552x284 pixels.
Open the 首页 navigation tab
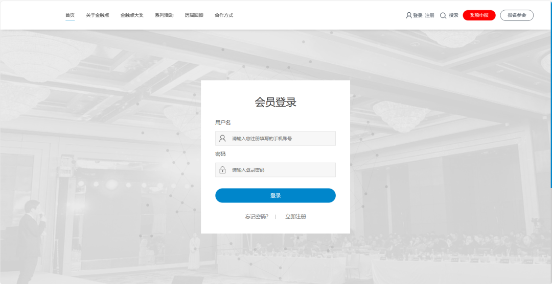(70, 15)
